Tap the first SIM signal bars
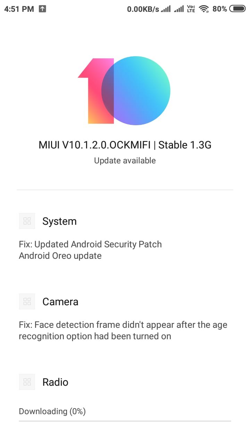The image size is (250, 444). [166, 9]
